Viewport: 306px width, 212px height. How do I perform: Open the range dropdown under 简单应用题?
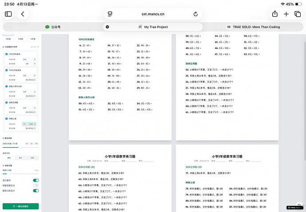pyautogui.click(x=29, y=108)
